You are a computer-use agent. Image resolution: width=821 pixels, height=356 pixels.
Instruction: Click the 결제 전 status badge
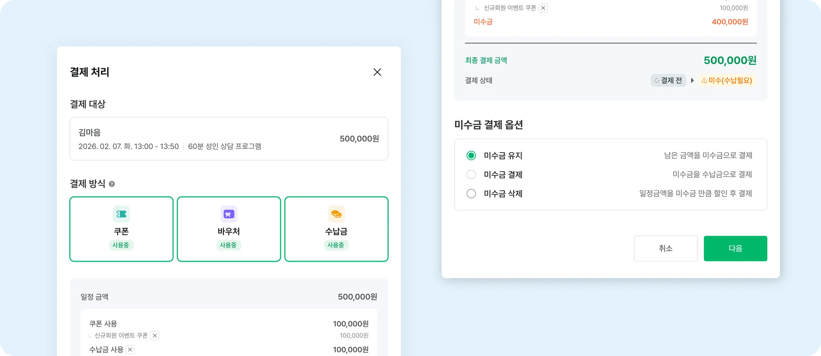tap(668, 81)
